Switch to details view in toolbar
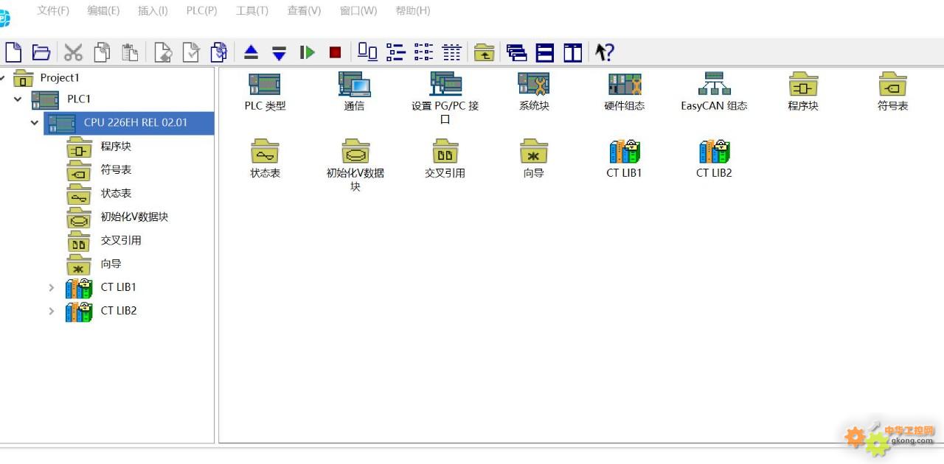This screenshot has height=464, width=944. point(451,52)
